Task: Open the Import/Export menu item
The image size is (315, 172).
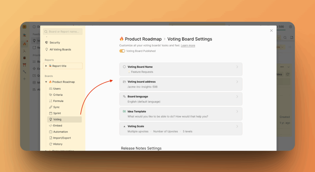Action: pos(62,138)
